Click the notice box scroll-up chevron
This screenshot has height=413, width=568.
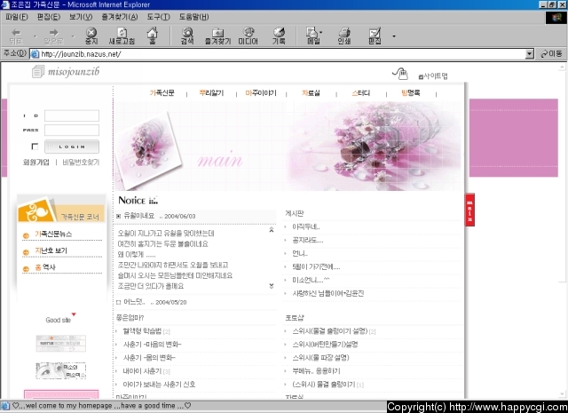[272, 230]
